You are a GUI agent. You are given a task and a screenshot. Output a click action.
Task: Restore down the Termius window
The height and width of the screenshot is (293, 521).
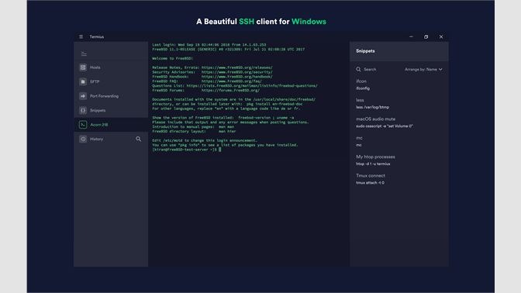[426, 37]
